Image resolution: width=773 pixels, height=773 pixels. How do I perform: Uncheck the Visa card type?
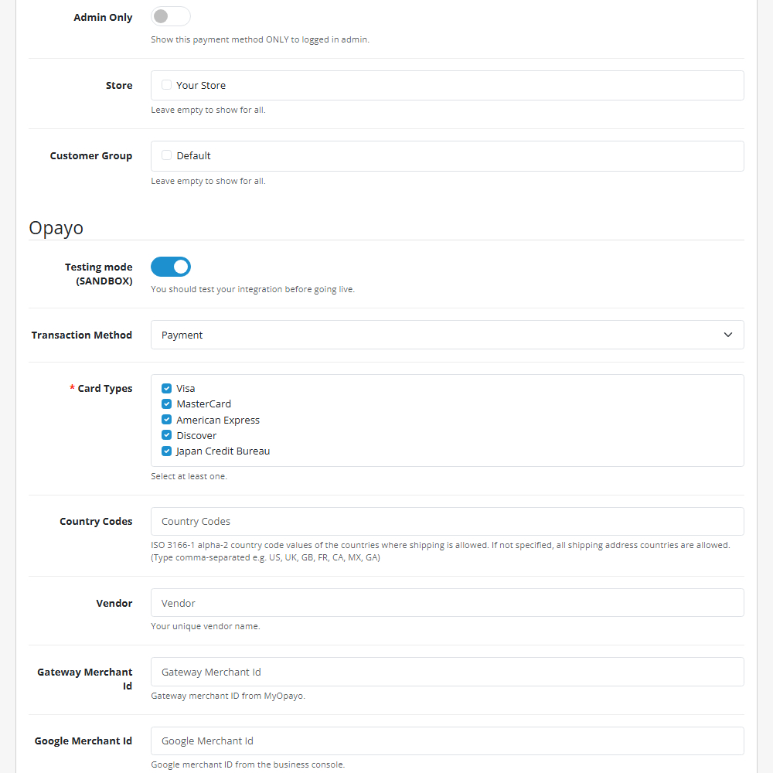tap(166, 388)
